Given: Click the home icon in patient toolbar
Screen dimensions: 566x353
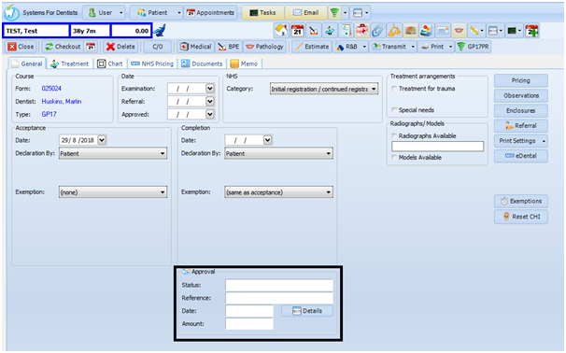Looking at the screenshot, I should (281, 31).
